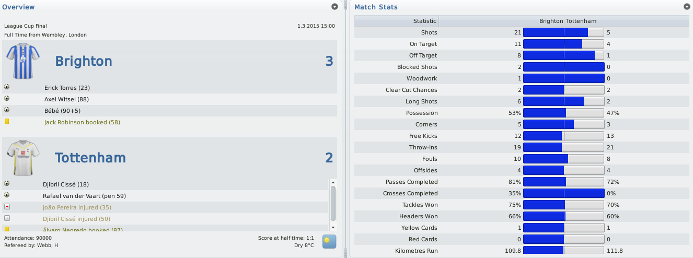Open the Brighton team name link
This screenshot has height=258, width=693.
pyautogui.click(x=84, y=61)
